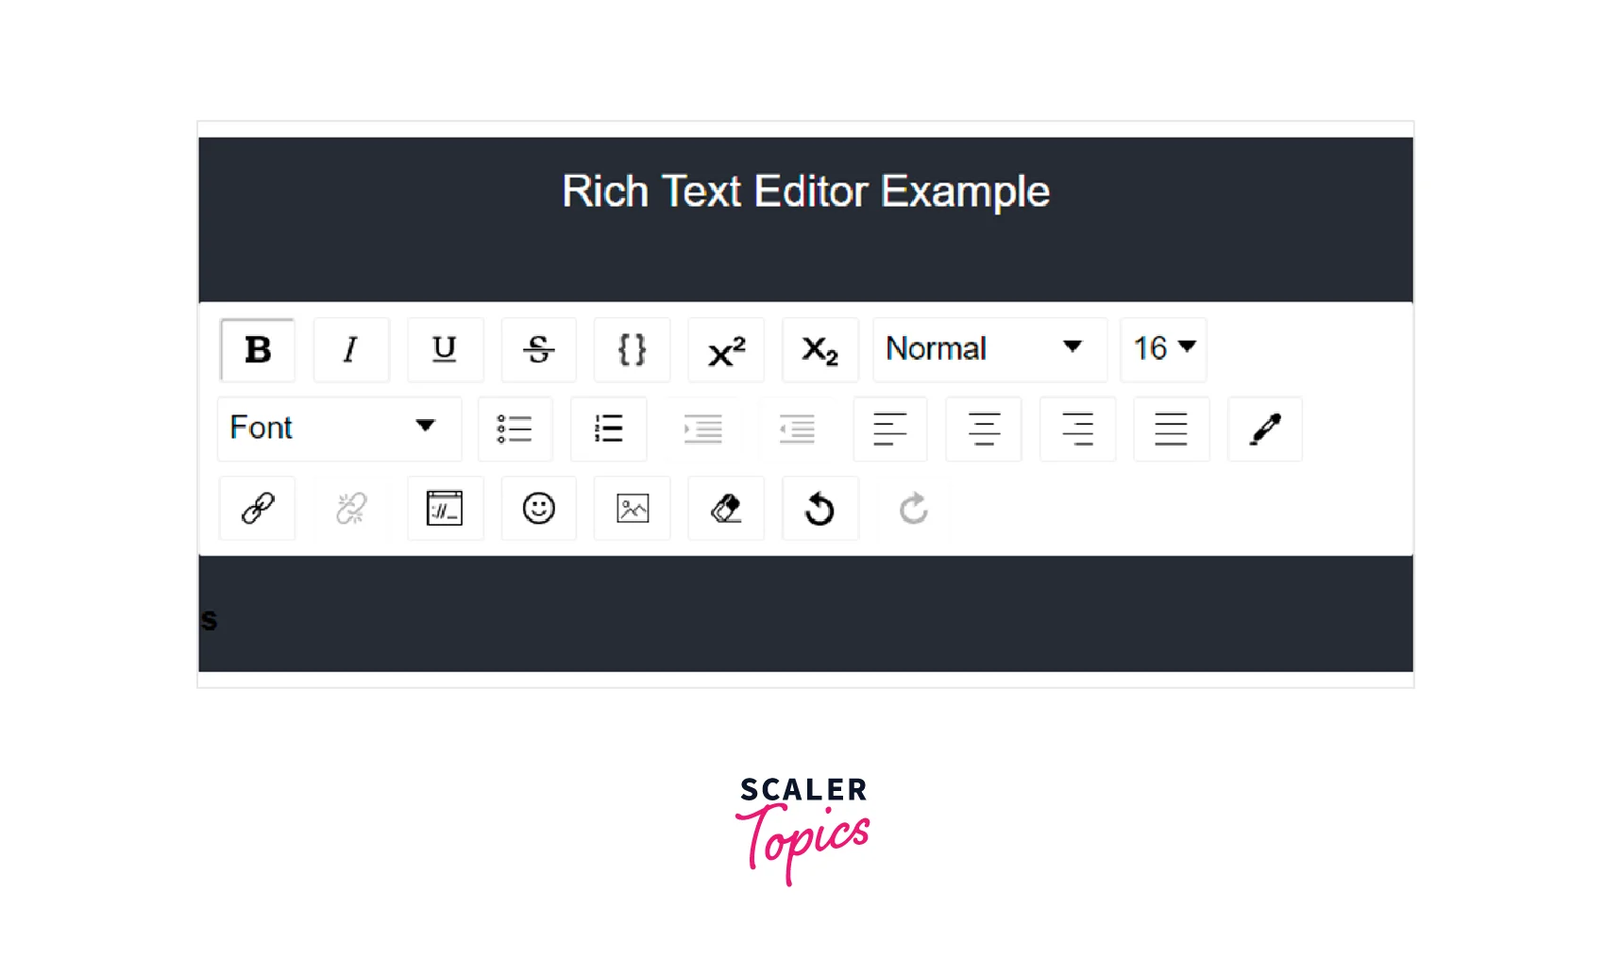Insert a hyperlink with link icon
Screen dimensions: 1605x976
[x=257, y=509]
